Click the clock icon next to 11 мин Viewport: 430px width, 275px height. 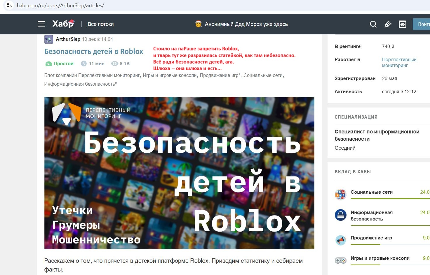[x=83, y=64]
